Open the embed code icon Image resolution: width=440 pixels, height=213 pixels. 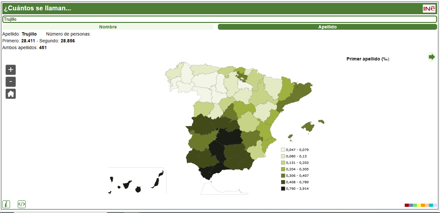(22, 204)
